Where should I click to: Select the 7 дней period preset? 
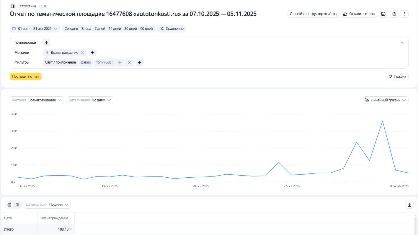click(x=100, y=29)
